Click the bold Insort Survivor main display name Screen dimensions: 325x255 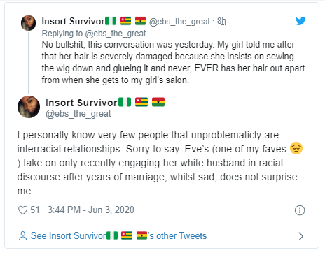pyautogui.click(x=81, y=103)
